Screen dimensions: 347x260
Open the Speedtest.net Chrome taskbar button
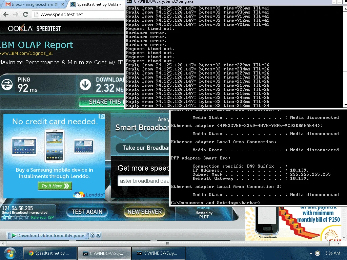click(x=50, y=253)
